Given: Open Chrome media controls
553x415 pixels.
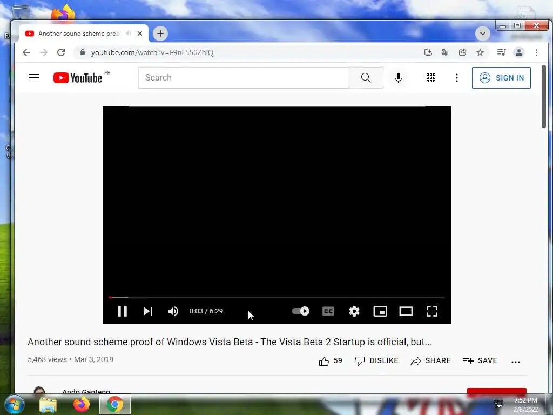Looking at the screenshot, I should tap(501, 52).
